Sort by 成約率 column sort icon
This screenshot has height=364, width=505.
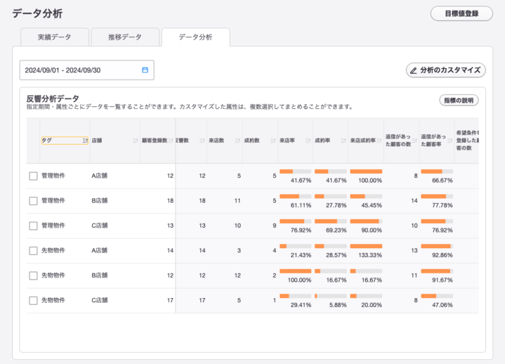pos(343,141)
